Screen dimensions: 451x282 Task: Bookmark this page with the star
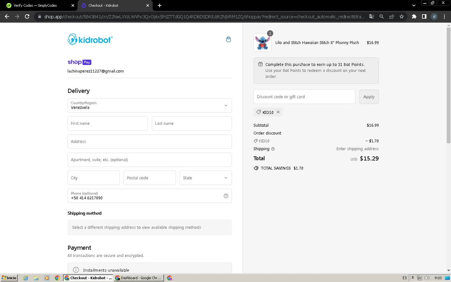coord(402,17)
